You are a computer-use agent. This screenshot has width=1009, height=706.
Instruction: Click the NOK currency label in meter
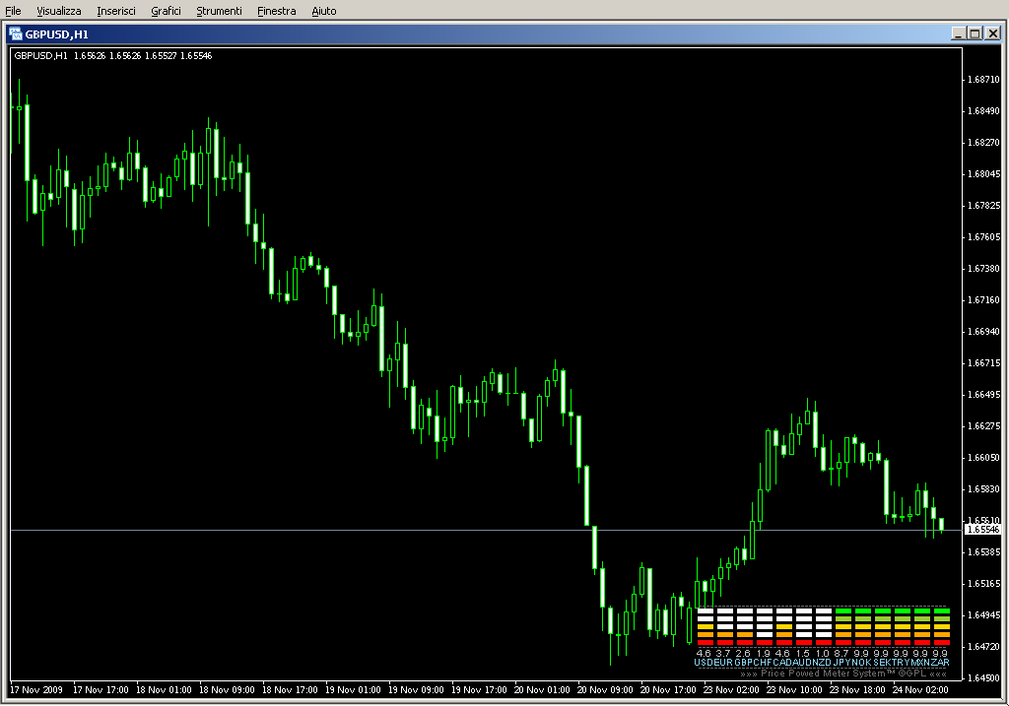click(861, 663)
